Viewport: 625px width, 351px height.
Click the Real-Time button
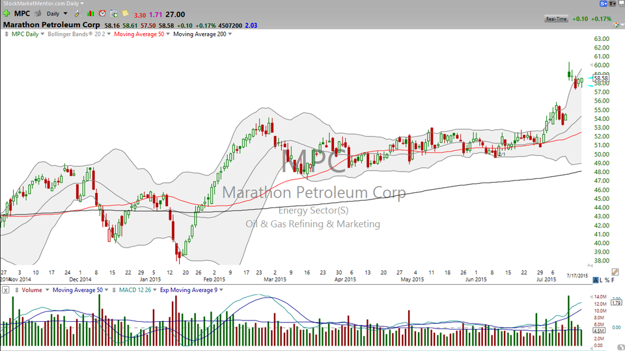[x=556, y=19]
